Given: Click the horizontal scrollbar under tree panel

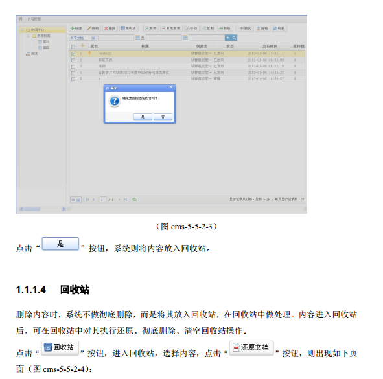Looking at the screenshot, I should click(43, 209).
